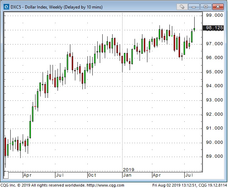Click the Apr label after Jan 2019
This screenshot has height=188, width=228.
click(157, 175)
